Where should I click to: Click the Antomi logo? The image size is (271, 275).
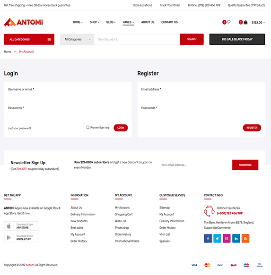(x=23, y=22)
